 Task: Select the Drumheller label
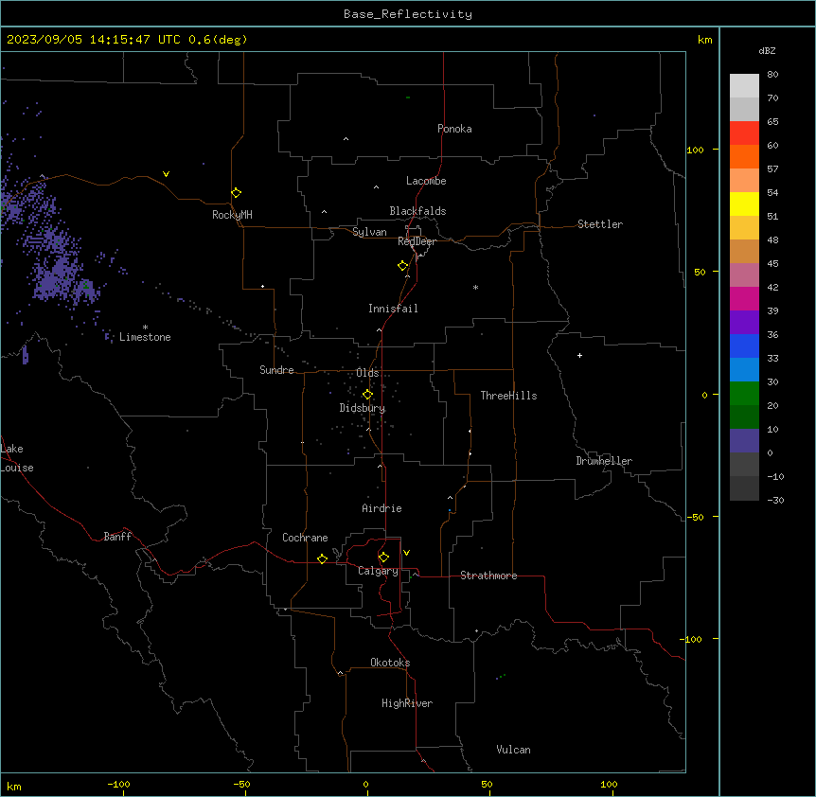(x=604, y=461)
